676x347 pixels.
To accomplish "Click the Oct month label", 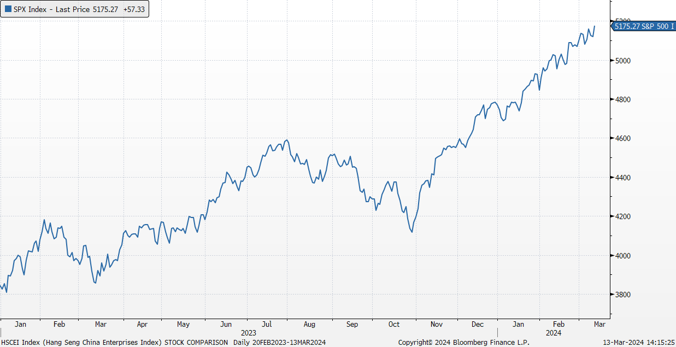I will [394, 324].
